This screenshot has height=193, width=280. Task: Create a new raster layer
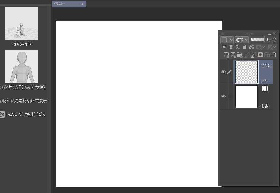(226, 55)
